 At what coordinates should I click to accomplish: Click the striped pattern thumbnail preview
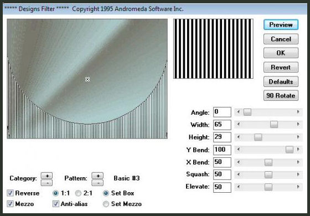(x=213, y=49)
